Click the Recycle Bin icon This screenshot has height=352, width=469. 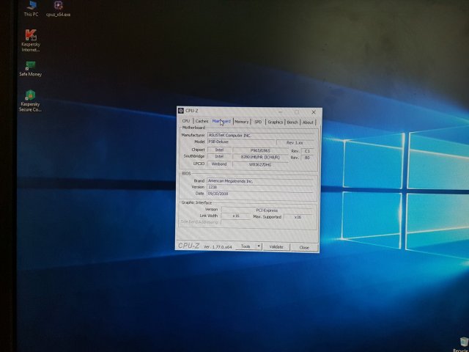click(x=462, y=342)
